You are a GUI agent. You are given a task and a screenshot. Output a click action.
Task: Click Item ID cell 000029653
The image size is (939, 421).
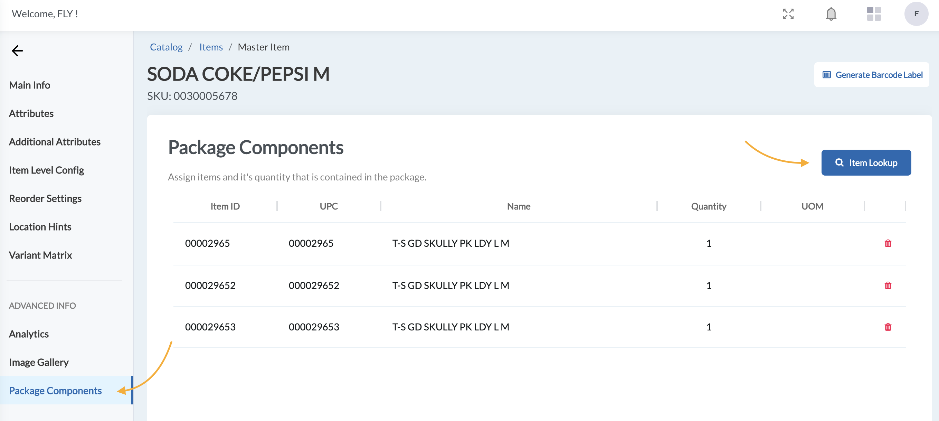[x=210, y=327]
